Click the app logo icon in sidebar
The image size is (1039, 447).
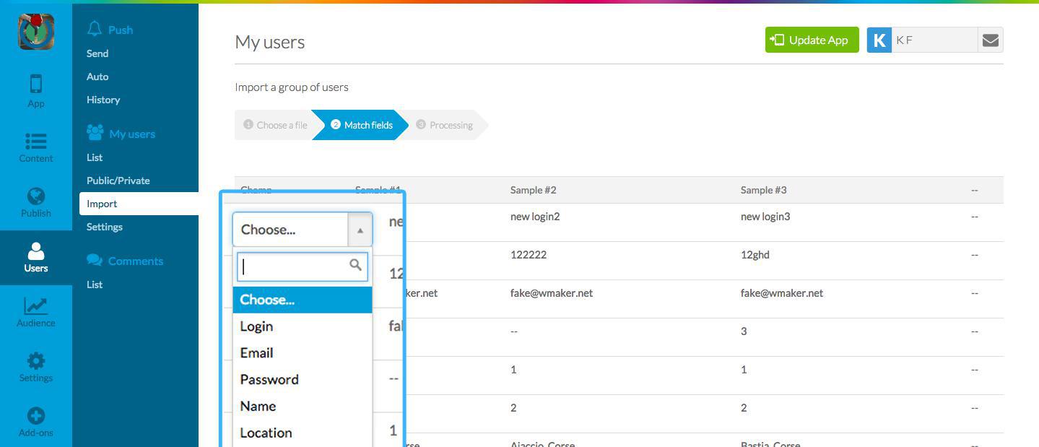point(36,32)
